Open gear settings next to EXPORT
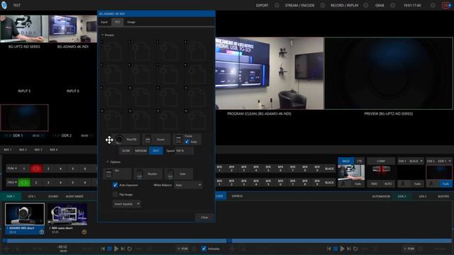 coord(277,5)
